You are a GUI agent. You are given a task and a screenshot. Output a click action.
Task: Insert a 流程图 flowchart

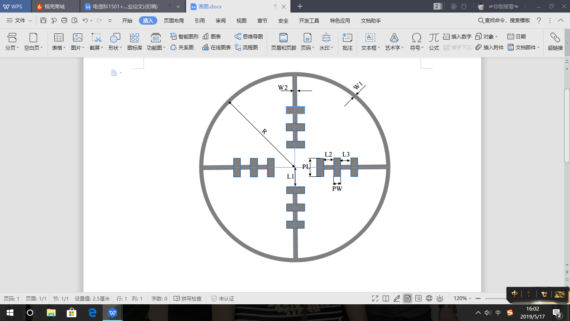tap(246, 48)
